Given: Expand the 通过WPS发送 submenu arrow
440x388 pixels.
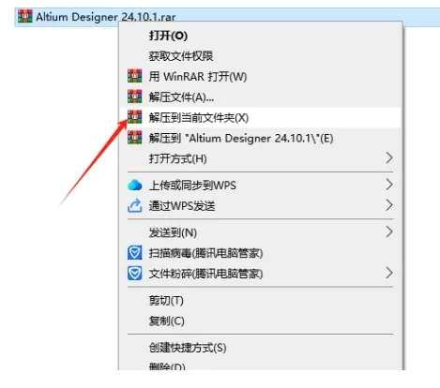Looking at the screenshot, I should coord(388,205).
